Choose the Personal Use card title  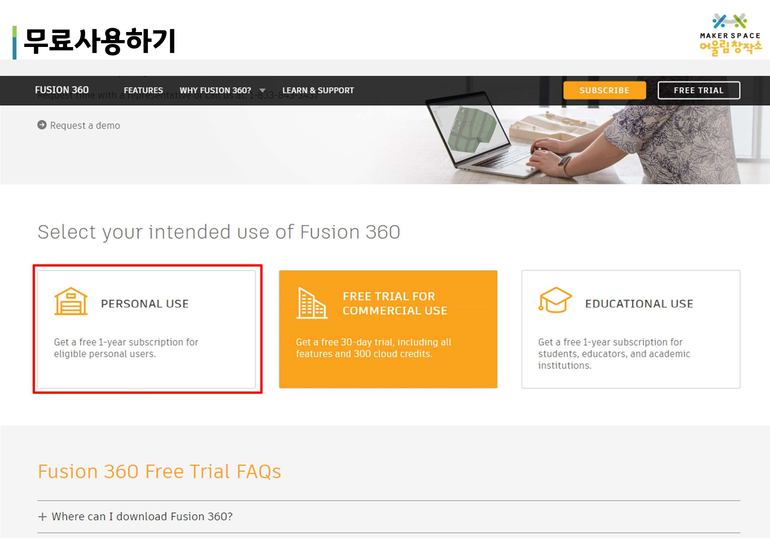pos(145,304)
